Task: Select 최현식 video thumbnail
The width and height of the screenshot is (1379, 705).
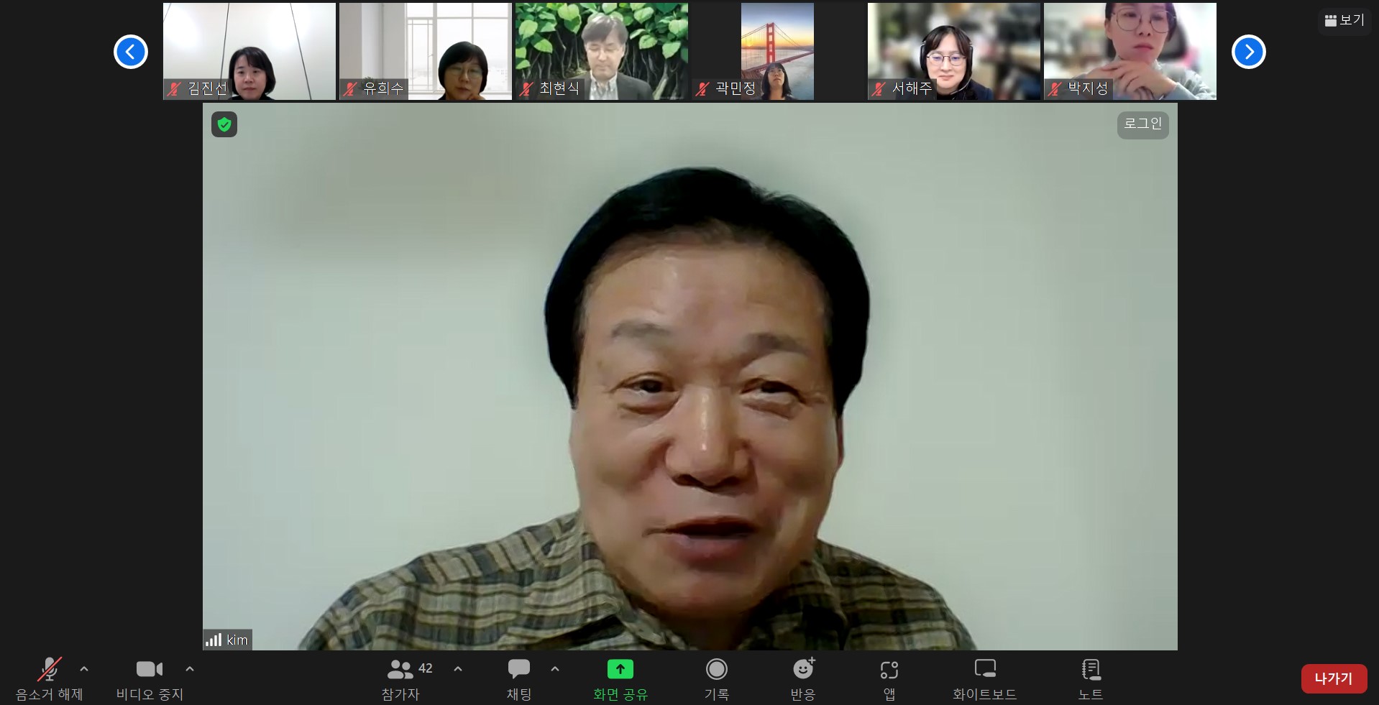Action: point(602,51)
